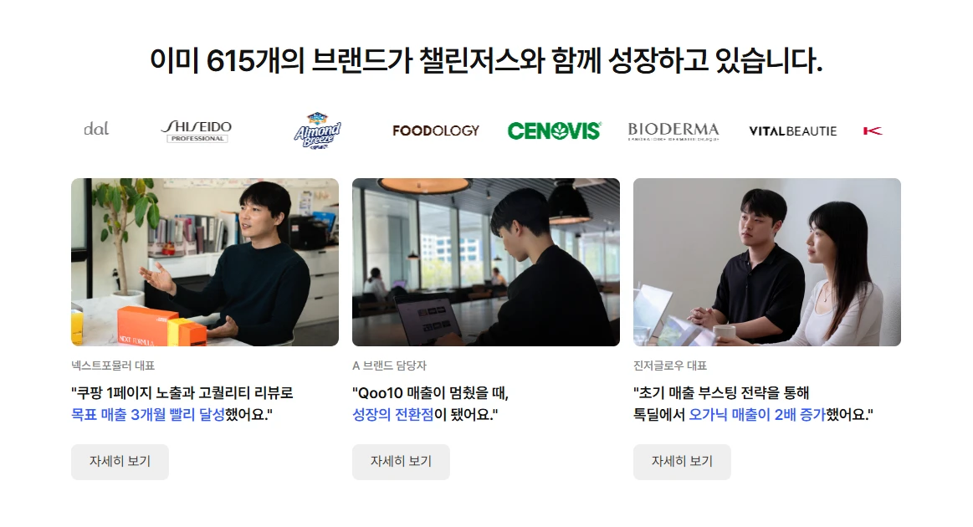973x527 pixels.
Task: Click the 615개의 브랜드 headline
Action: point(486,61)
